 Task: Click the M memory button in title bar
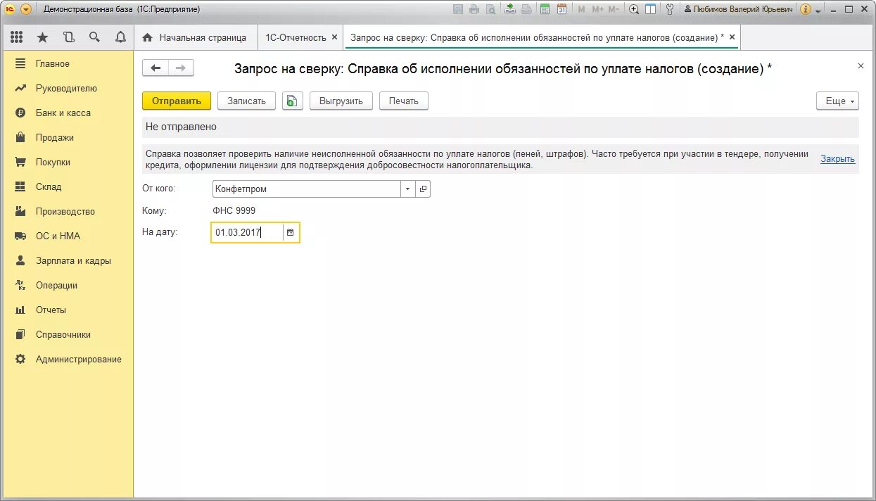click(x=581, y=9)
